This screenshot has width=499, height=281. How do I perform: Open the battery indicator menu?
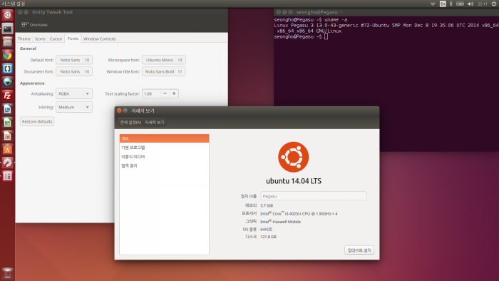tap(460, 4)
